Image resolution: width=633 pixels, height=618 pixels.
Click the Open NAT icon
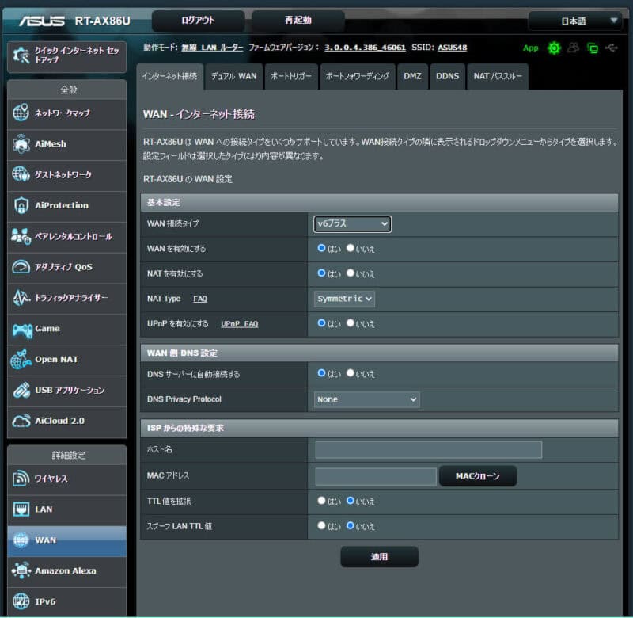[x=21, y=360]
